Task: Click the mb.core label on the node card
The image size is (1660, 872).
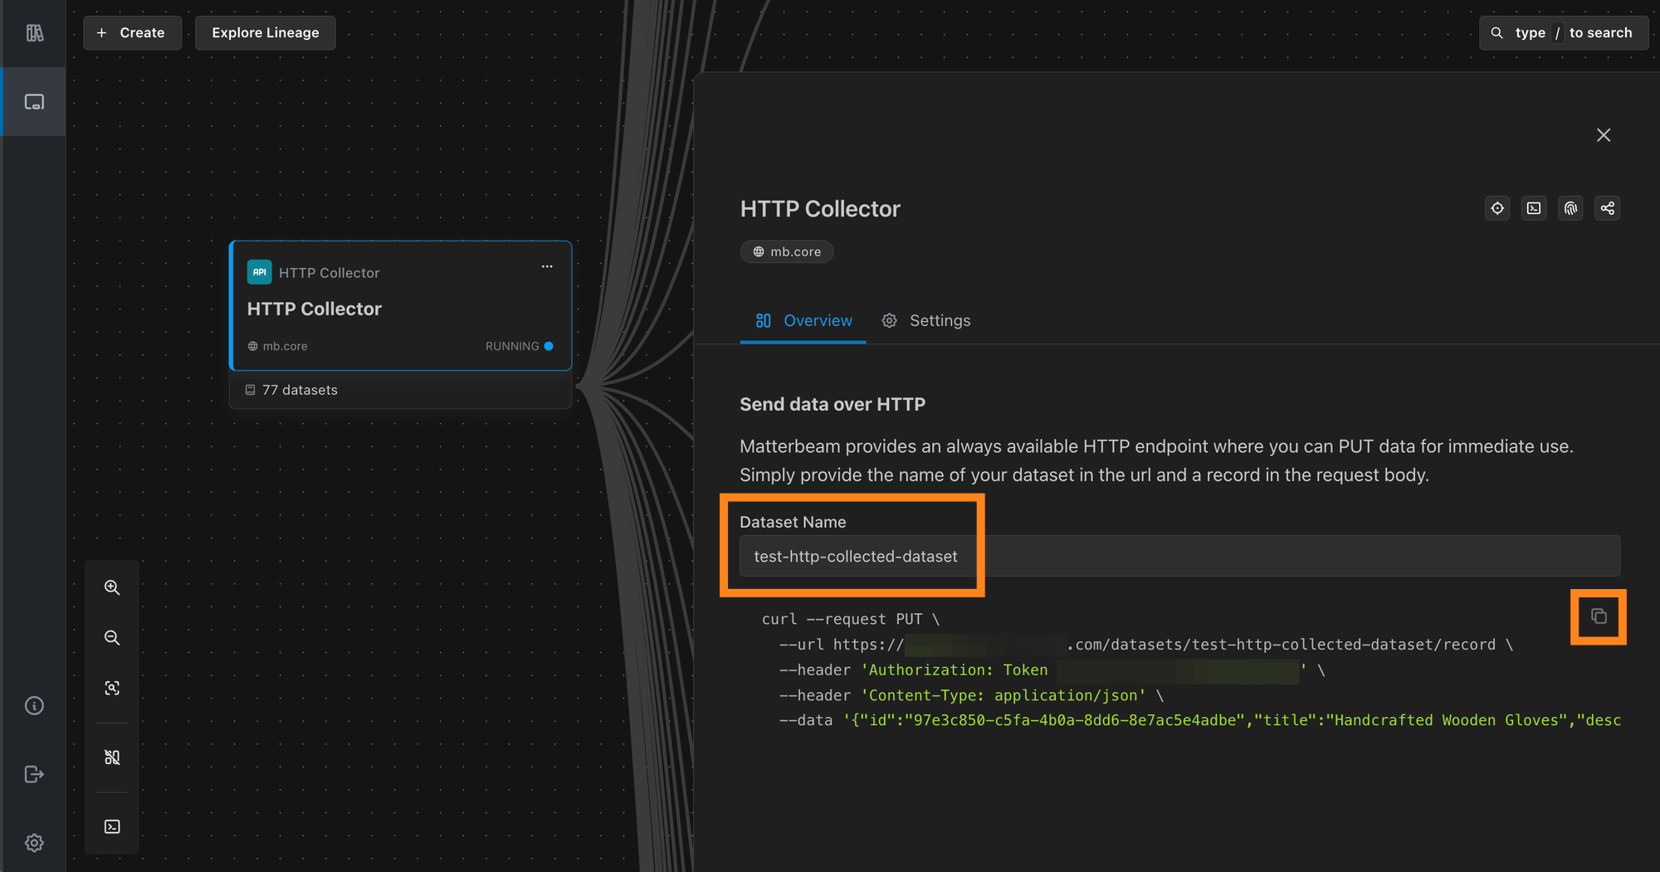Action: click(x=278, y=346)
